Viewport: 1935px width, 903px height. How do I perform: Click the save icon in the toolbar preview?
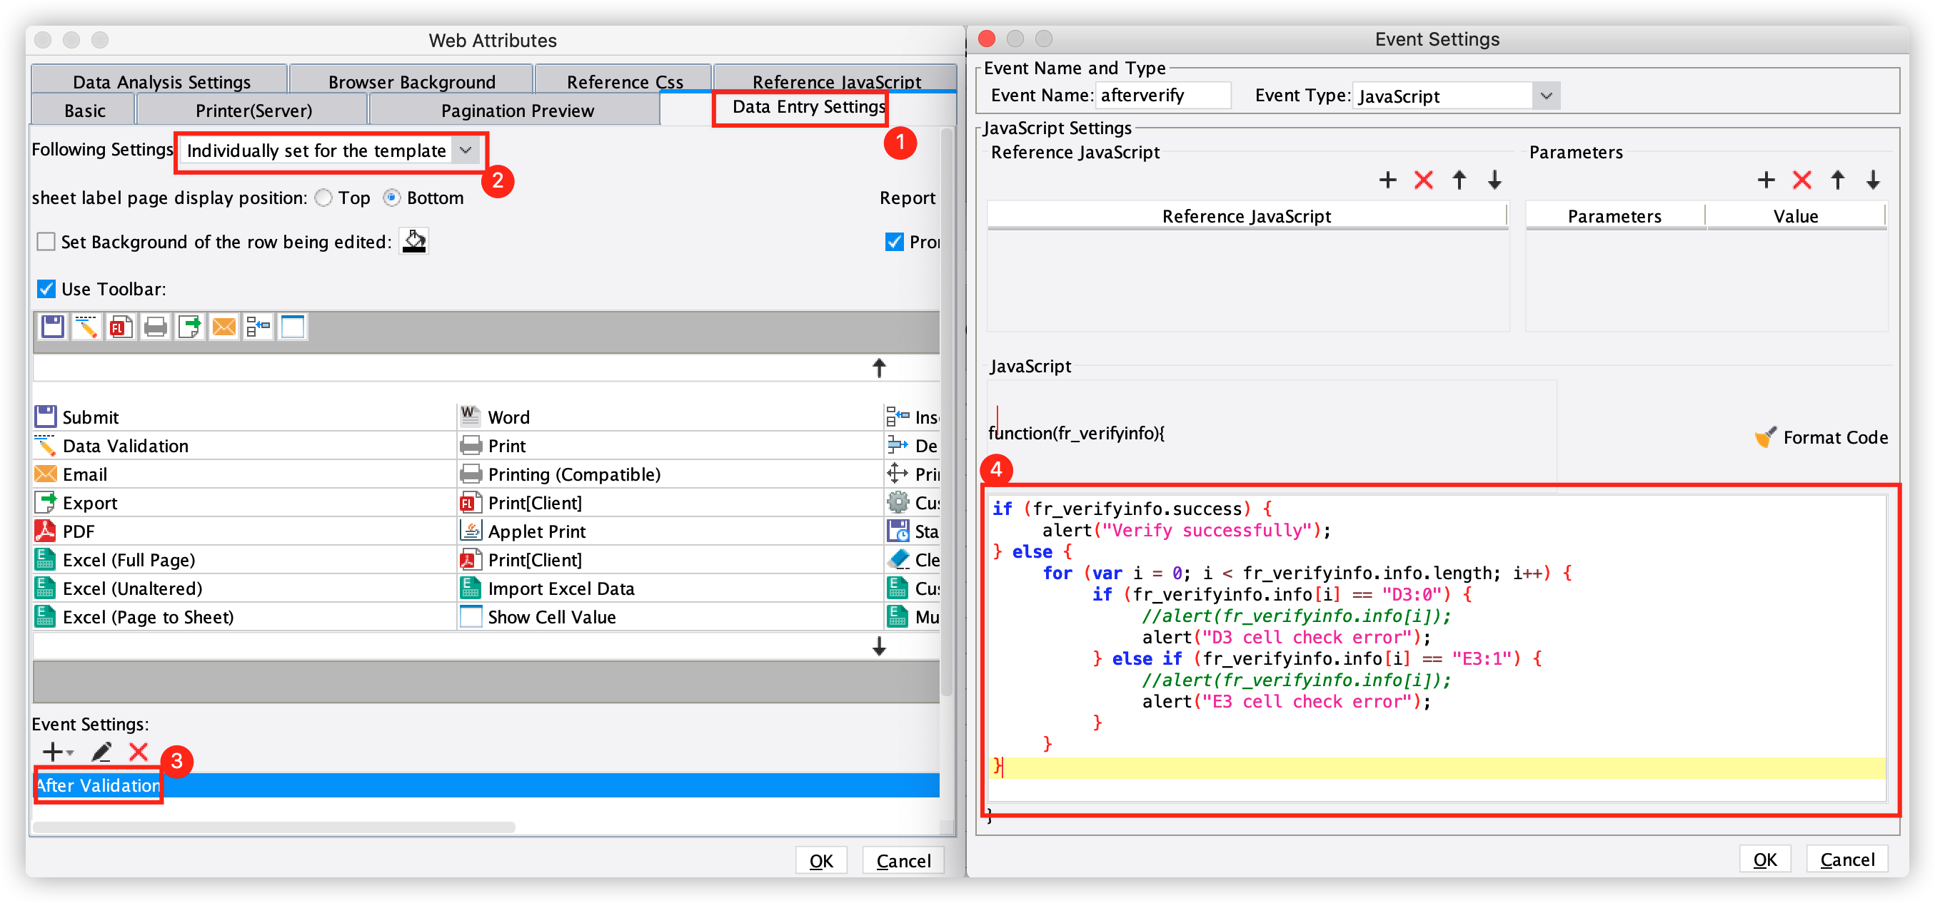(53, 327)
